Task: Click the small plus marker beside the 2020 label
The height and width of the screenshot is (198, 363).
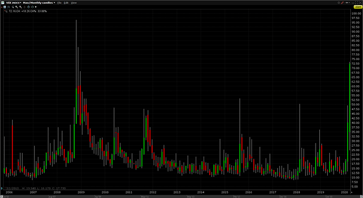Action: coord(351,192)
